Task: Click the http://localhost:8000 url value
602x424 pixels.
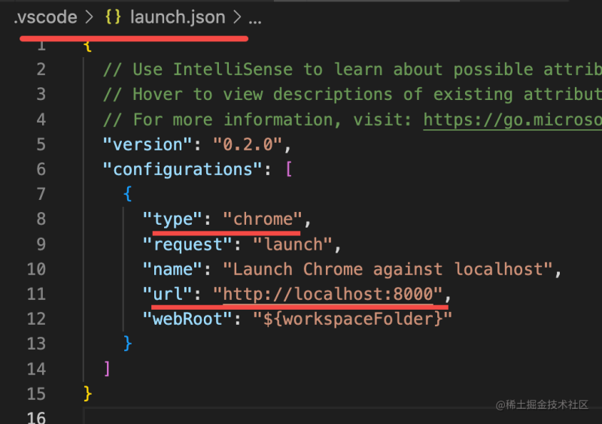Action: pos(331,294)
